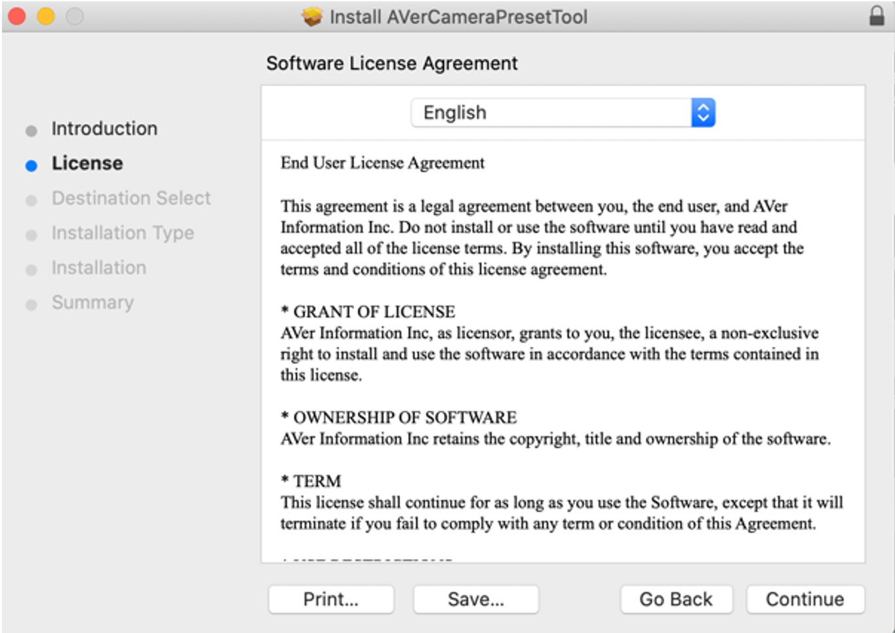The image size is (895, 633).
Task: Minimize the installer with the yellow button
Action: click(x=46, y=16)
